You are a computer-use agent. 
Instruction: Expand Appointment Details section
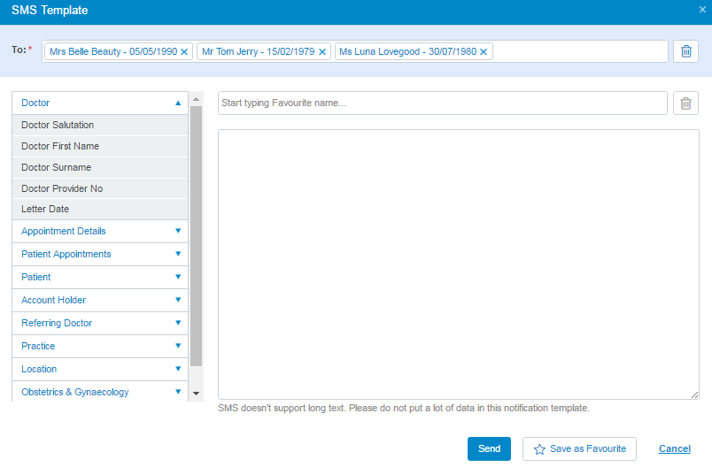(100, 231)
